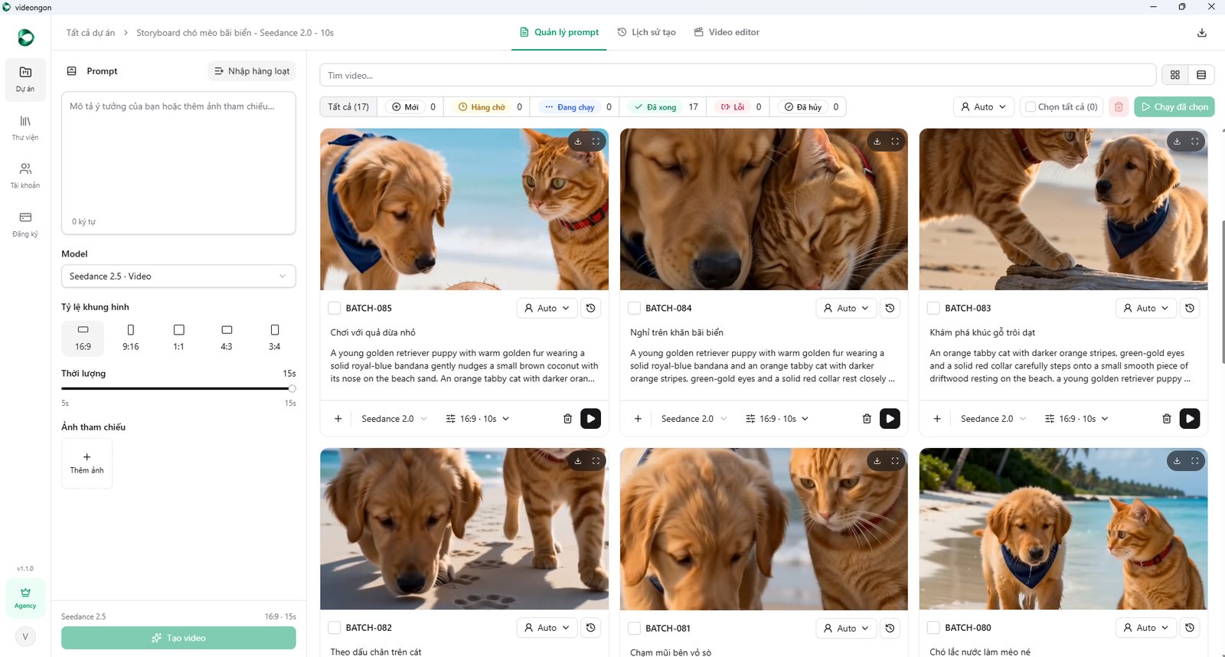Add reference to BATCH-083 with plus icon
1225x657 pixels.
(x=937, y=419)
